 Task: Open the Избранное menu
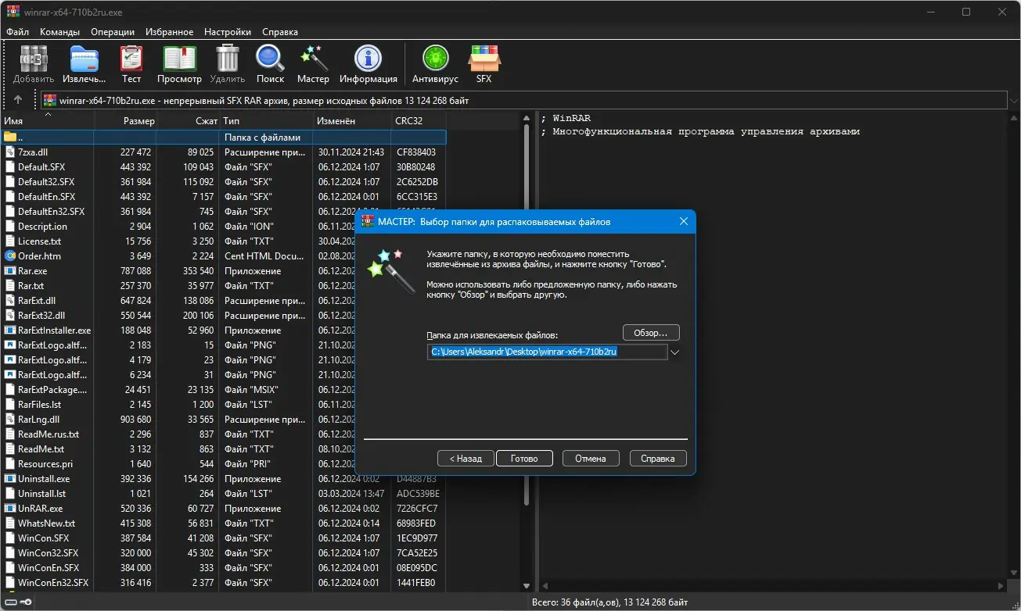(169, 32)
